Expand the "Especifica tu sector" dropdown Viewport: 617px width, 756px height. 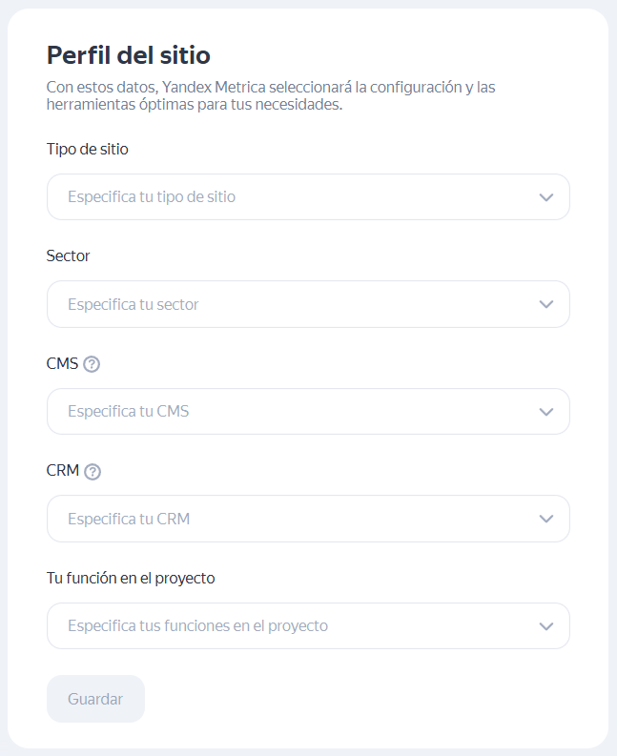pos(286,304)
